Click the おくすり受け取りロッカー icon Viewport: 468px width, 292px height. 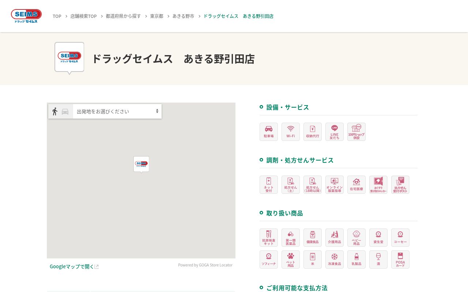click(x=378, y=185)
